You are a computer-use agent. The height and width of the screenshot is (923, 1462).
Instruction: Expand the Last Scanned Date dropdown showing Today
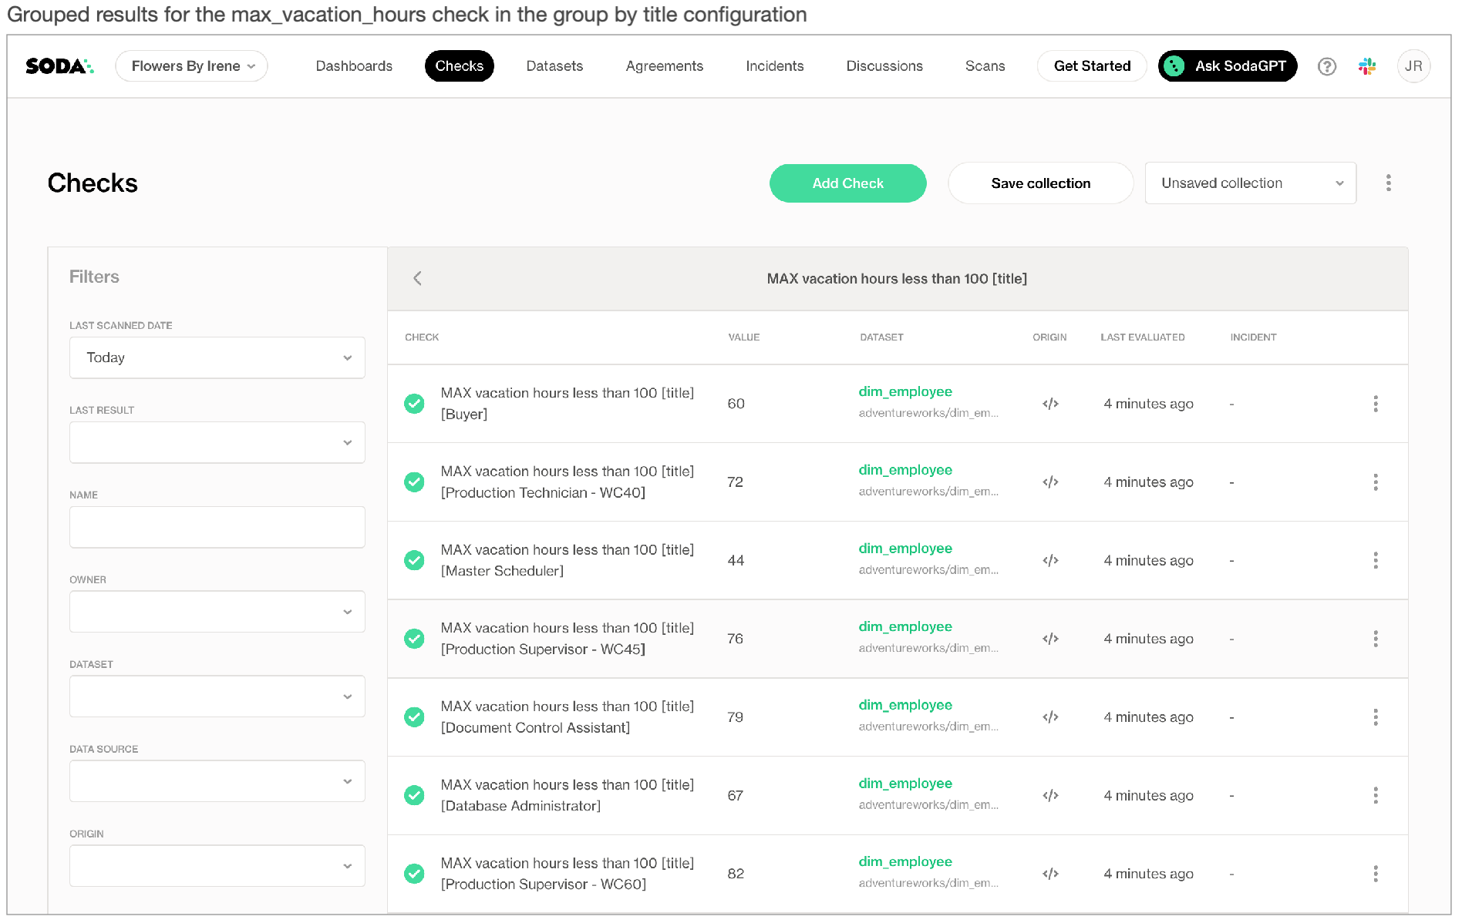[x=217, y=357]
